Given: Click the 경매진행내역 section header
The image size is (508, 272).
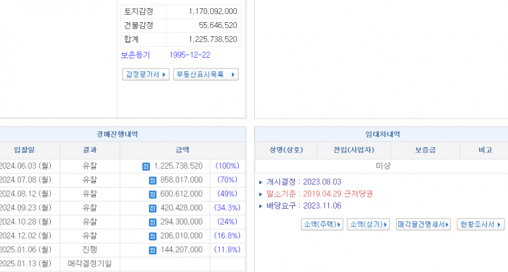Looking at the screenshot, I should (x=117, y=134).
